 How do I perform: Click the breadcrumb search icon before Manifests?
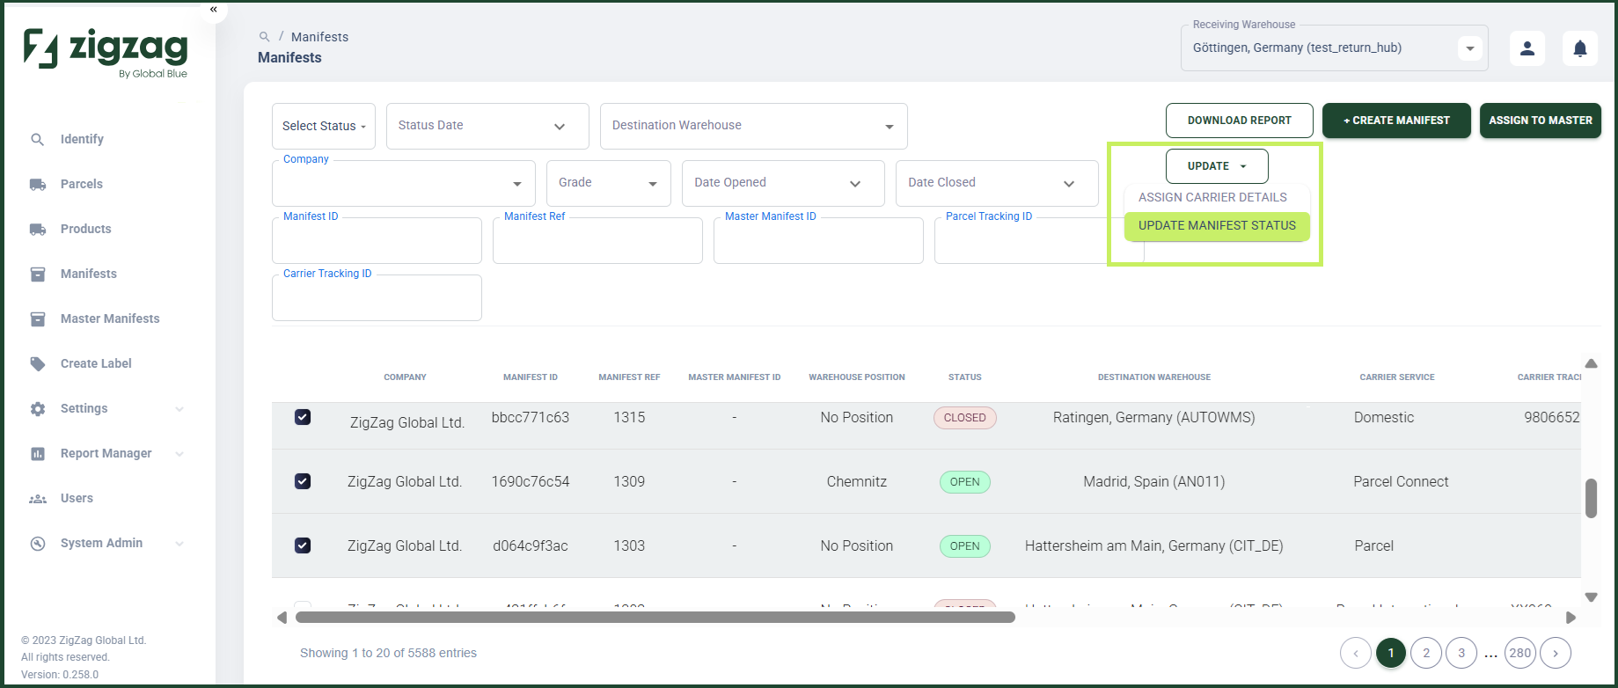[264, 37]
